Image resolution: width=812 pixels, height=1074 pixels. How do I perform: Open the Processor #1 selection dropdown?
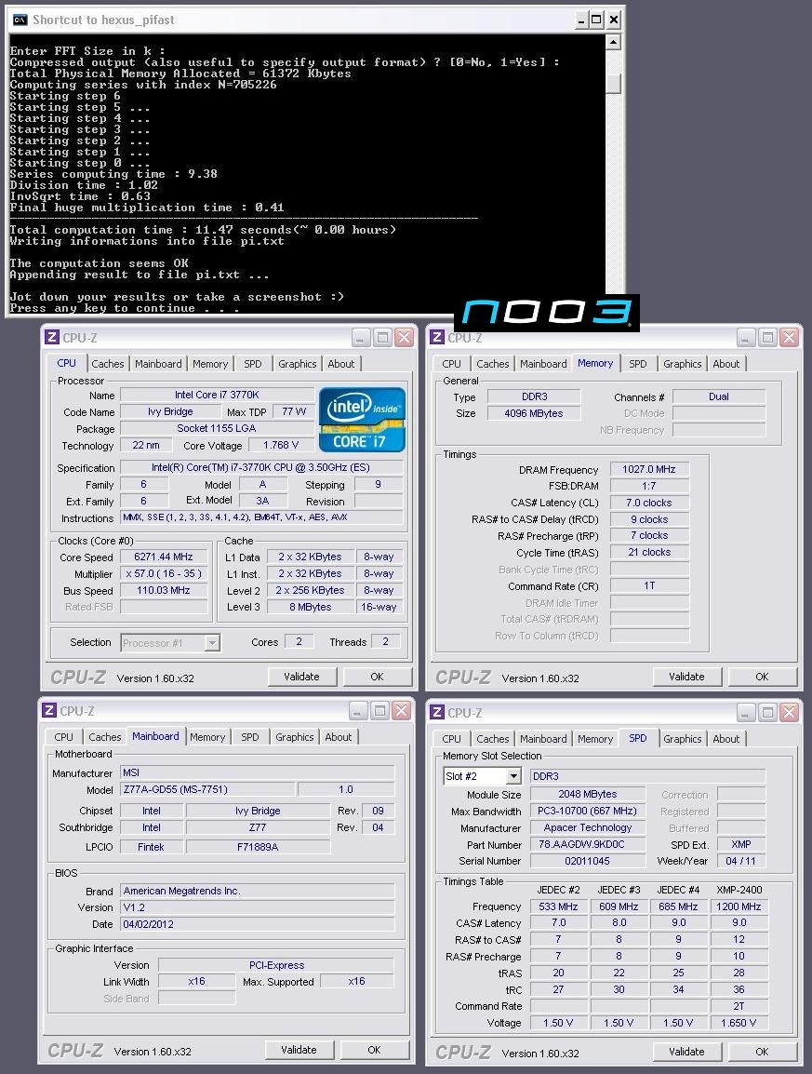click(x=212, y=642)
